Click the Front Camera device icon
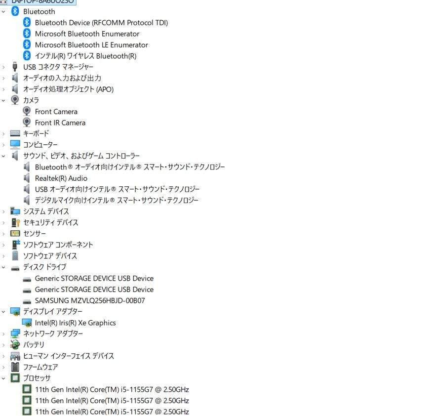435x416 pixels. click(27, 111)
